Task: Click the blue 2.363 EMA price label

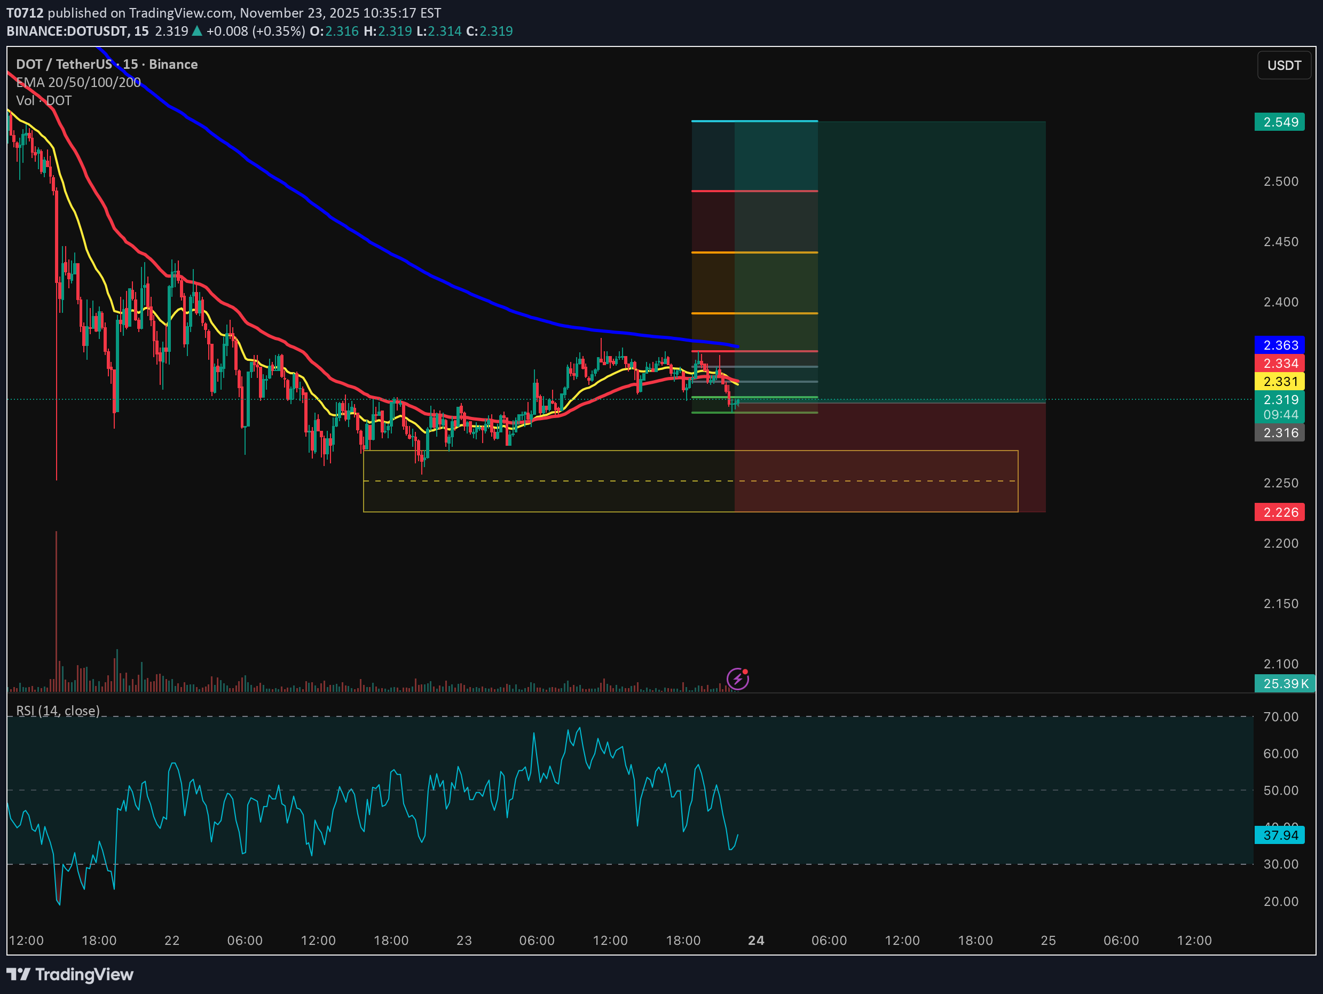Action: pyautogui.click(x=1279, y=345)
